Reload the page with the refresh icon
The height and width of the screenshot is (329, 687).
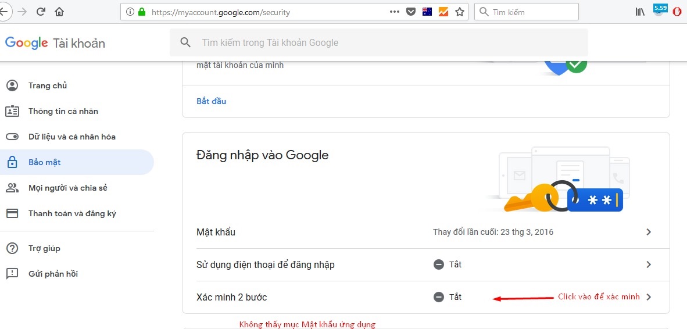[41, 12]
